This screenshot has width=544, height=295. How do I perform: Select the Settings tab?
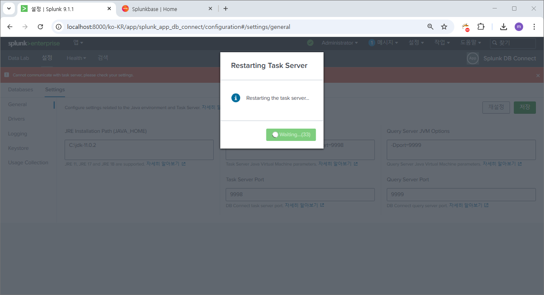[x=55, y=90]
